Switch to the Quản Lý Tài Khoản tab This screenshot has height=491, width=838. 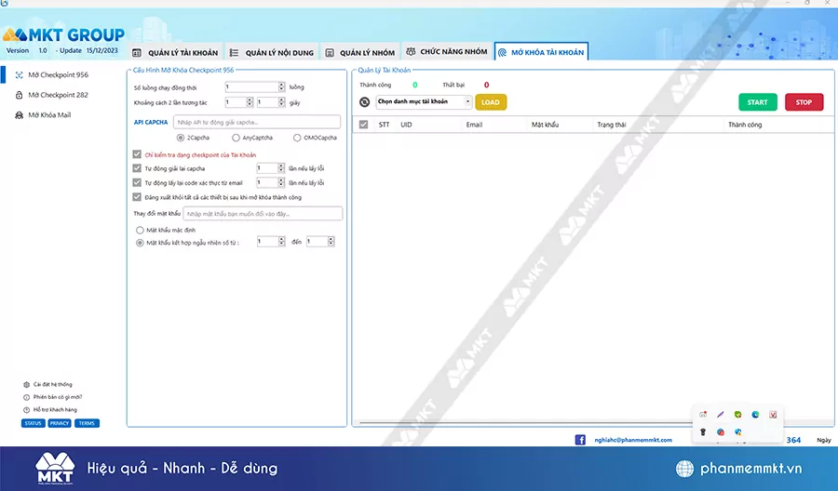pyautogui.click(x=175, y=52)
